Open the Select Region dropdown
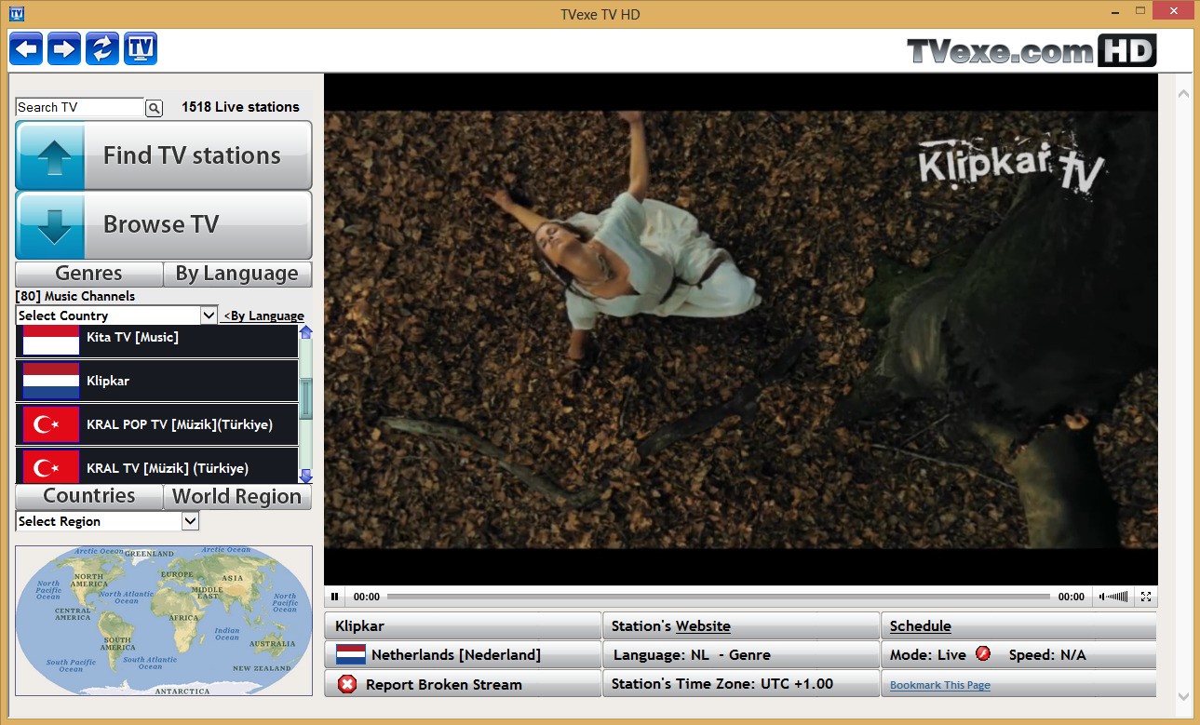This screenshot has width=1200, height=725. click(x=190, y=521)
